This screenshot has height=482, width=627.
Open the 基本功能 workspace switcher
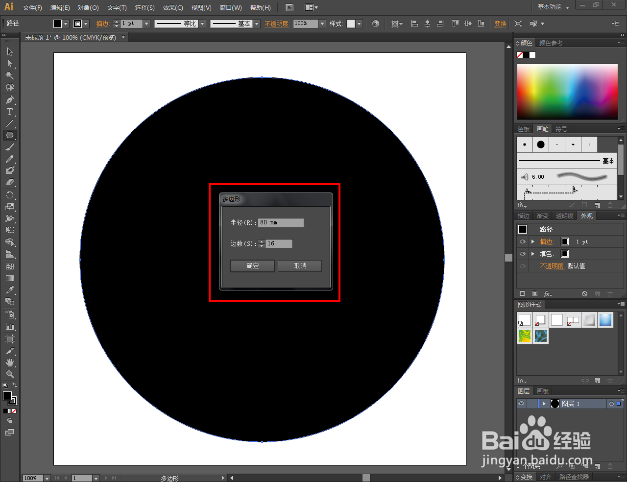553,7
